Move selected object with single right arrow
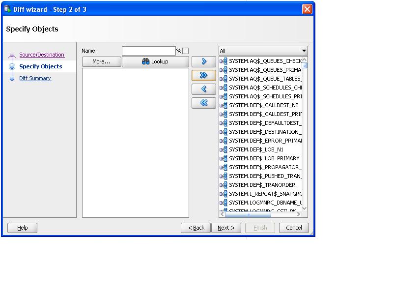 click(x=203, y=61)
